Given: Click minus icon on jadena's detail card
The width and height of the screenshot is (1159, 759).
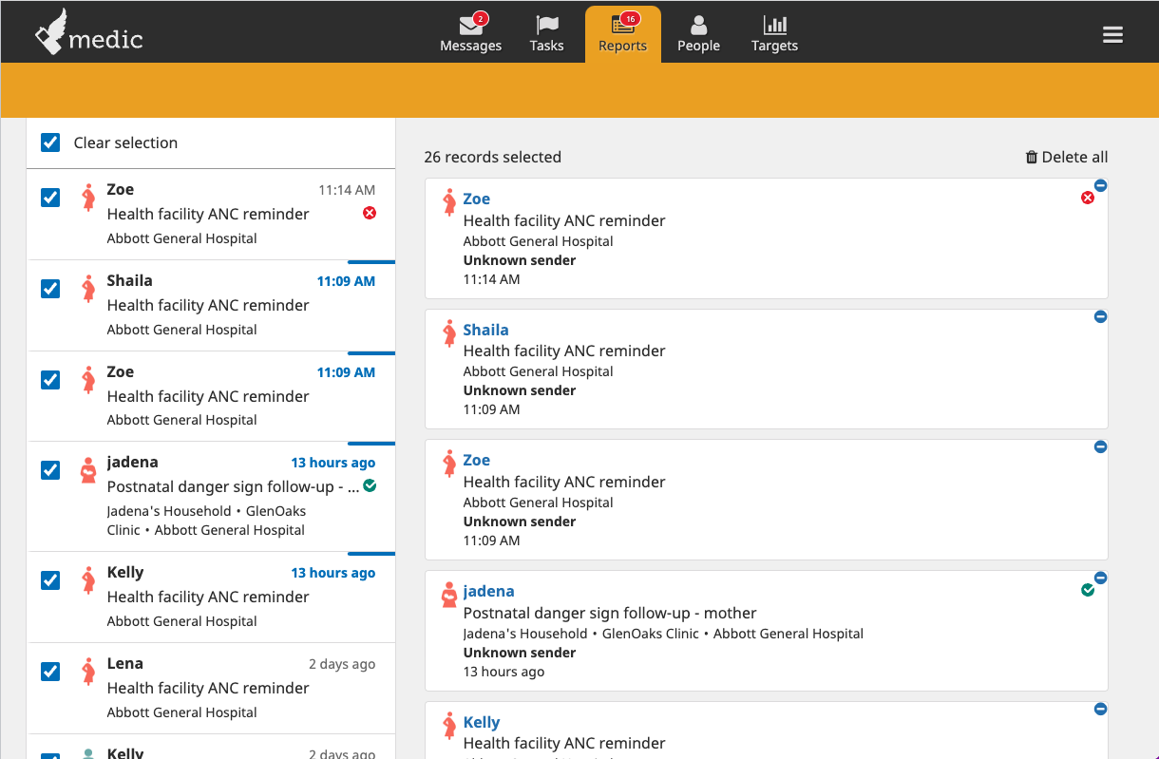Looking at the screenshot, I should [x=1100, y=578].
